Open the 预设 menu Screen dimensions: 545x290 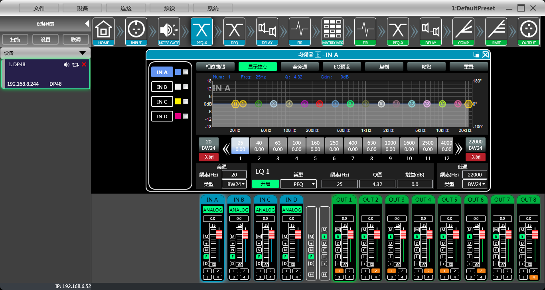pos(170,8)
